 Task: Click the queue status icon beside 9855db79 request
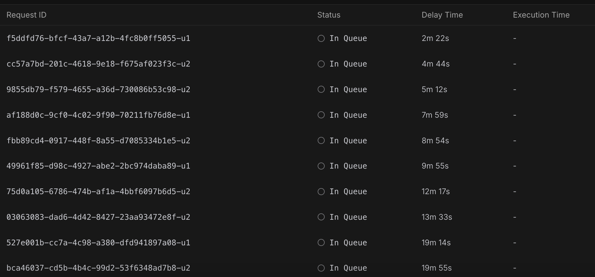(x=321, y=89)
